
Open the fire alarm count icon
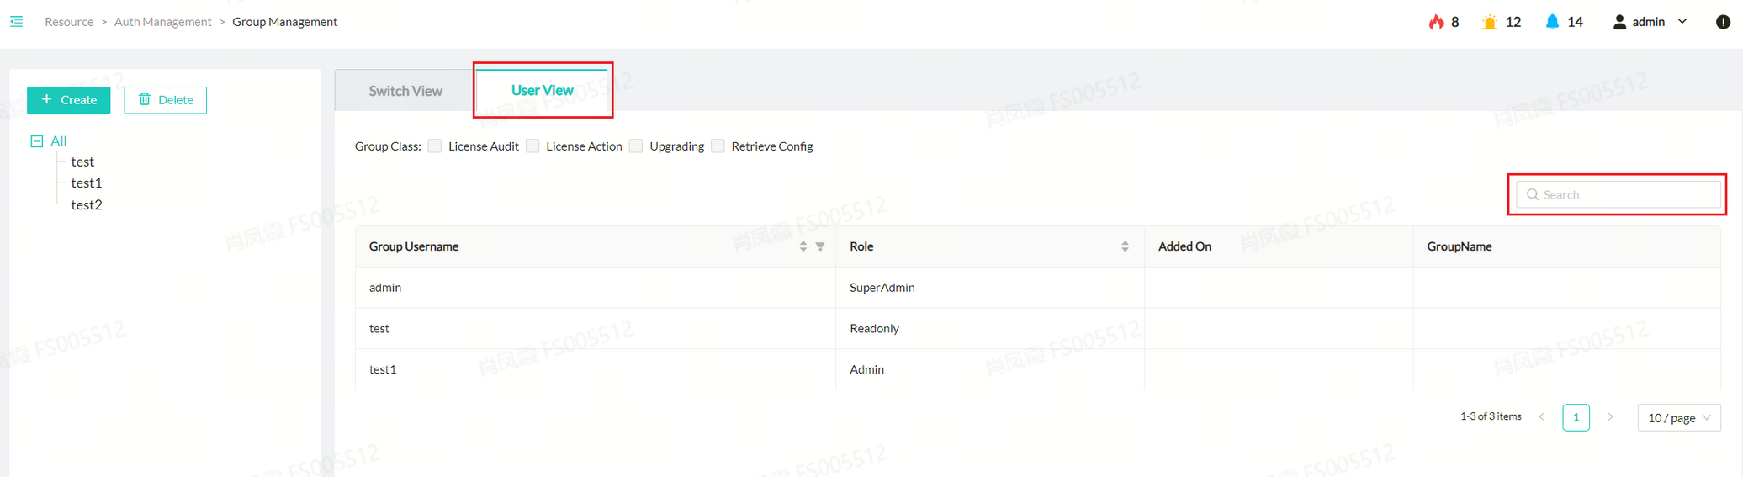pos(1436,22)
